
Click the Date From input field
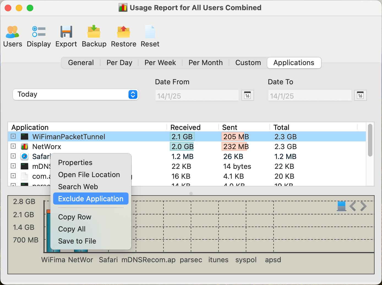(x=197, y=96)
